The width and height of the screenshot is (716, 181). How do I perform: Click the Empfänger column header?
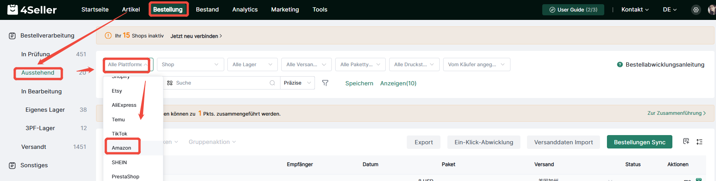coord(300,165)
